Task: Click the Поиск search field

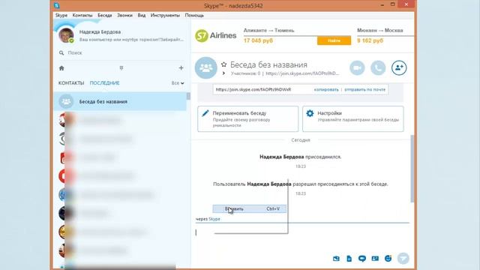Action: (121, 53)
